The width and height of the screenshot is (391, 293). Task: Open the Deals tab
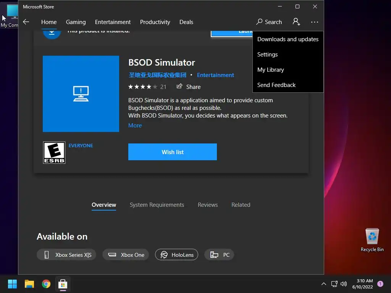tap(186, 22)
